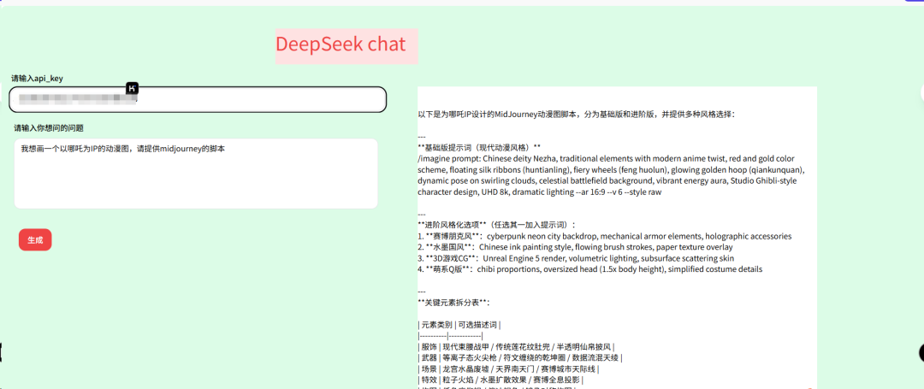
Task: Click the red 生成 generate button
Action: (x=35, y=239)
